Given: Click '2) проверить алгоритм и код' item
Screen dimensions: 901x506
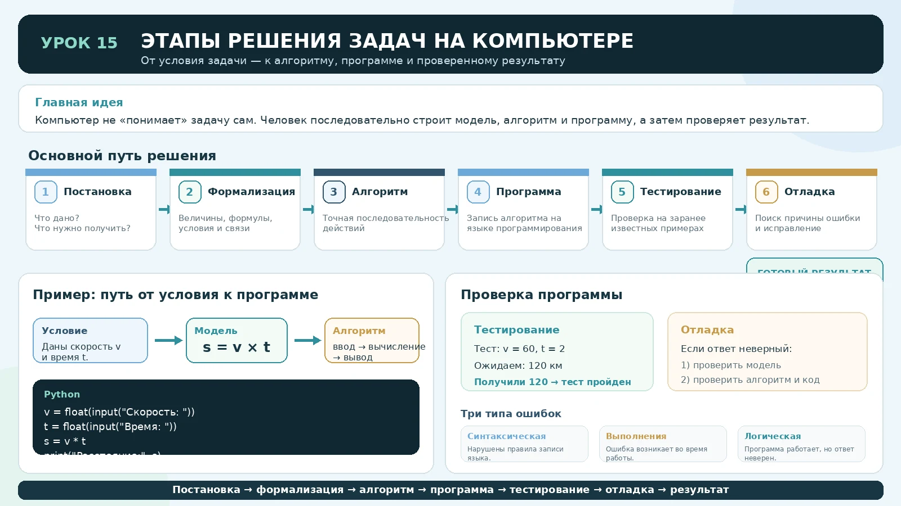Looking at the screenshot, I should click(750, 380).
